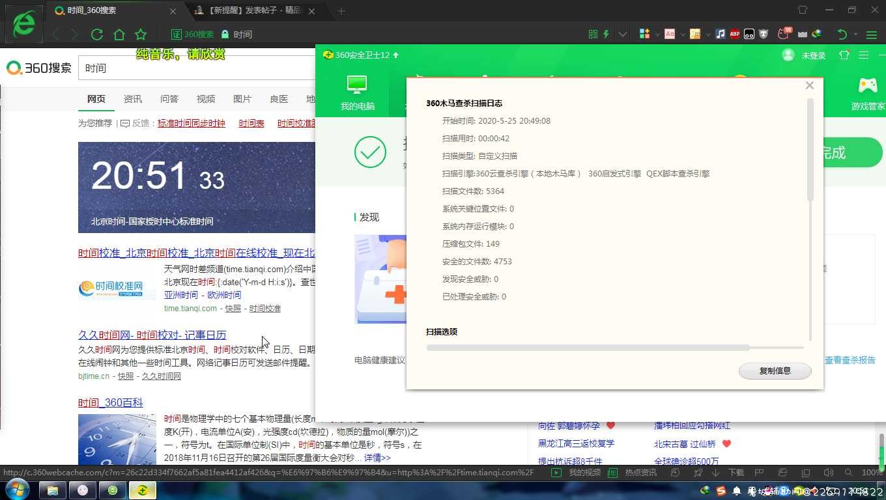Select the 资讯 search category tab

point(133,98)
